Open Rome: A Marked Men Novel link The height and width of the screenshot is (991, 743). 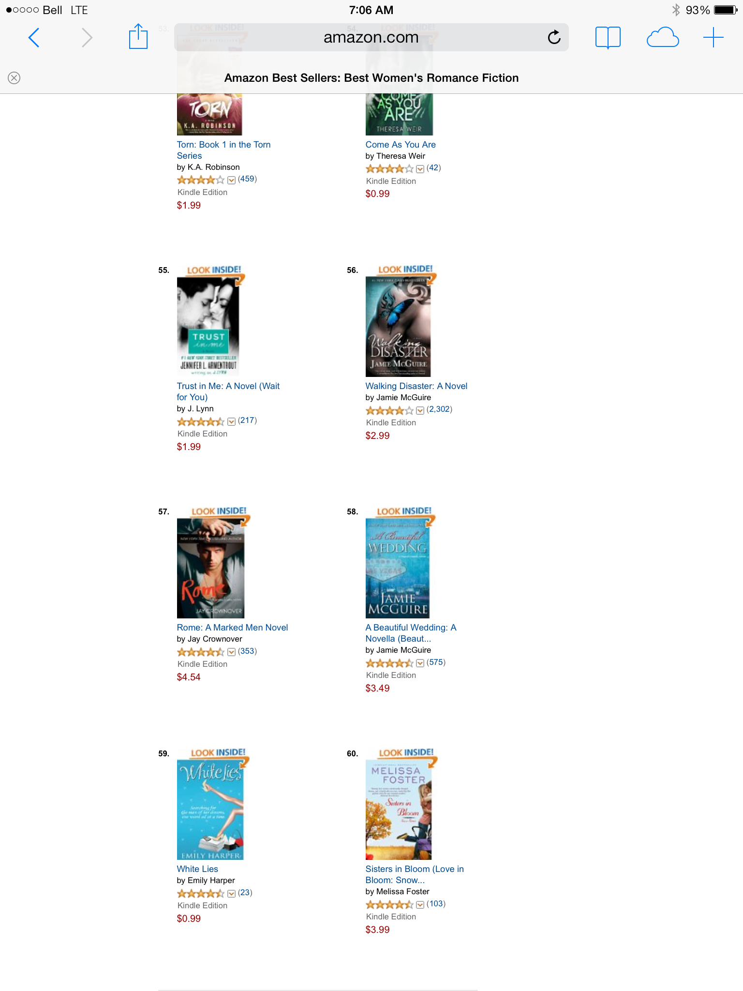[x=232, y=628]
